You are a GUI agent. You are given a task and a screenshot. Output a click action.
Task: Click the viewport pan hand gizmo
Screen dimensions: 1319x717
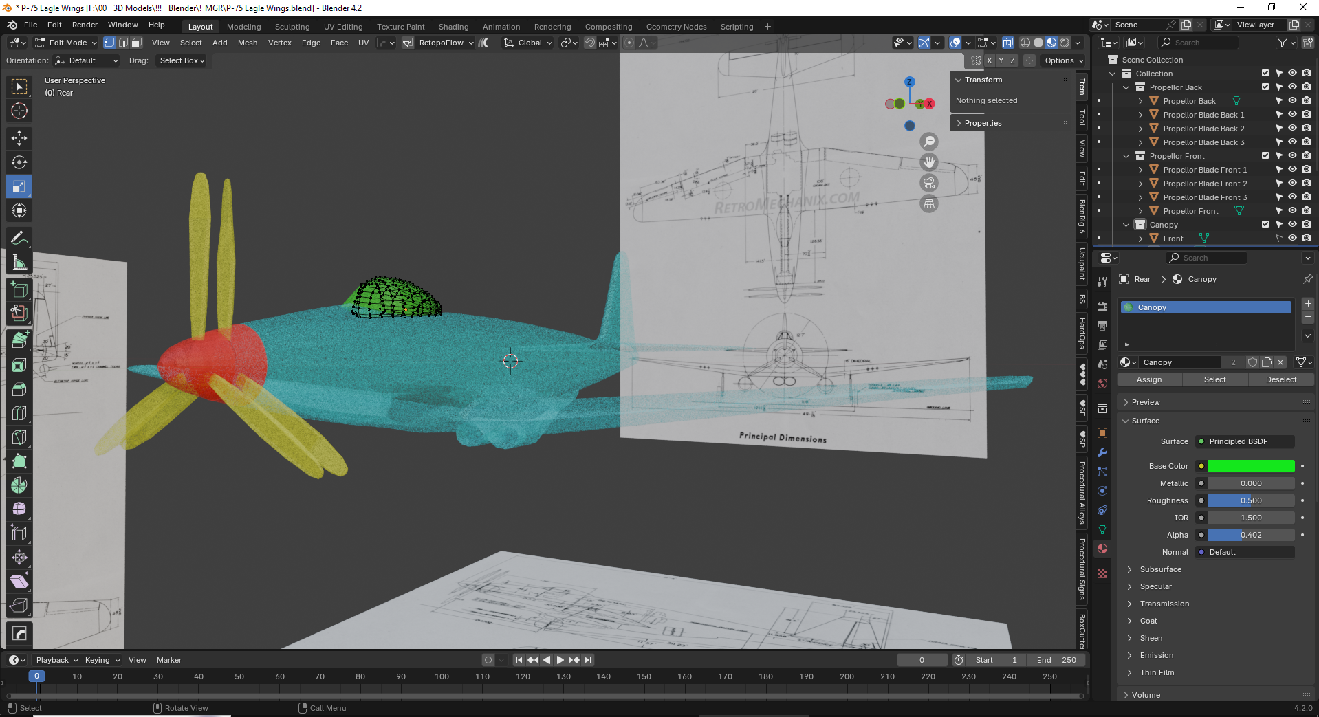pos(929,162)
